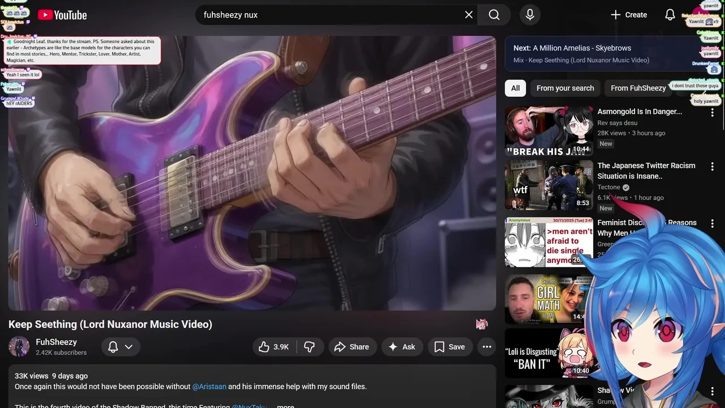
Task: Click the video player guitar frame
Action: pyautogui.click(x=252, y=173)
